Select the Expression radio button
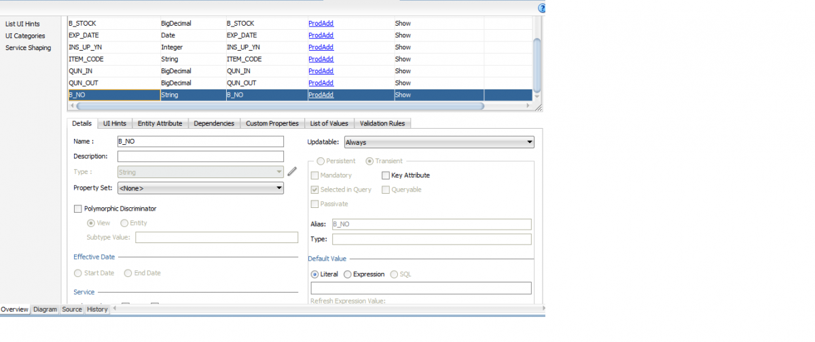The image size is (815, 342). pos(348,274)
